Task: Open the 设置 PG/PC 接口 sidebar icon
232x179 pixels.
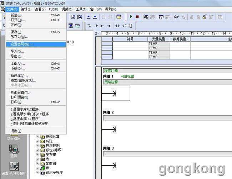Action: 14,168
